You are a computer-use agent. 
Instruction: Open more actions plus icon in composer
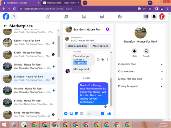coord(66,113)
